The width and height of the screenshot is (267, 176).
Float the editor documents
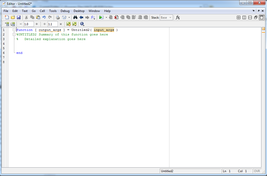pyautogui.click(x=256, y=17)
